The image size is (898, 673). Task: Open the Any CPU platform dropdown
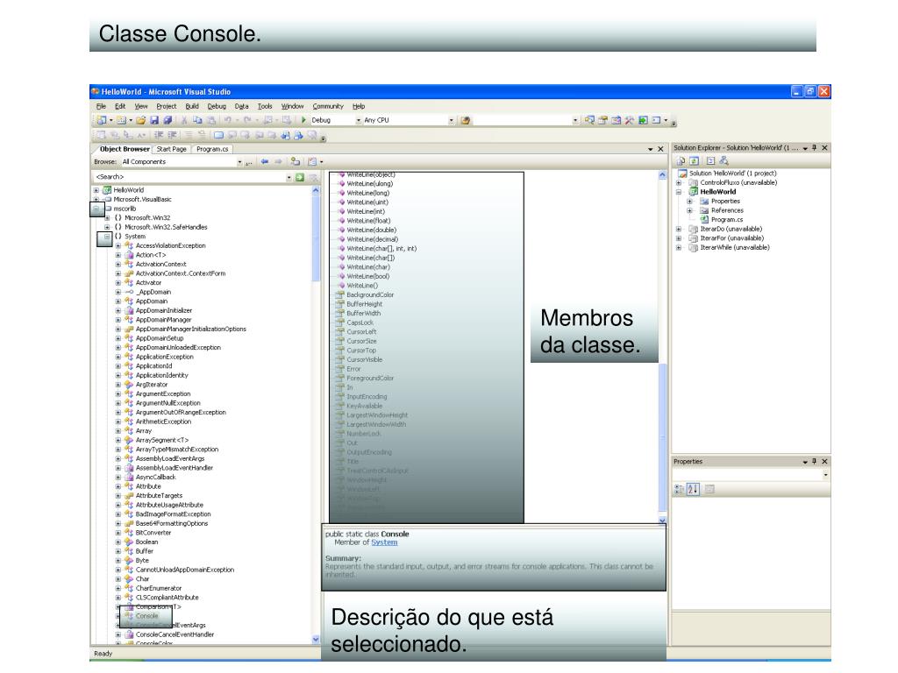click(x=452, y=120)
